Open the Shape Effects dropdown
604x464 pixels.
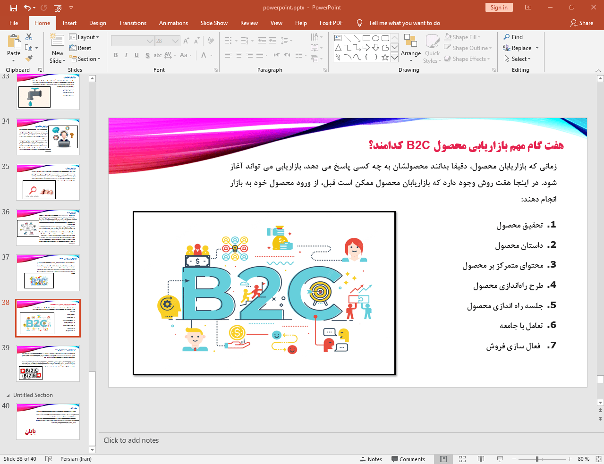point(467,59)
